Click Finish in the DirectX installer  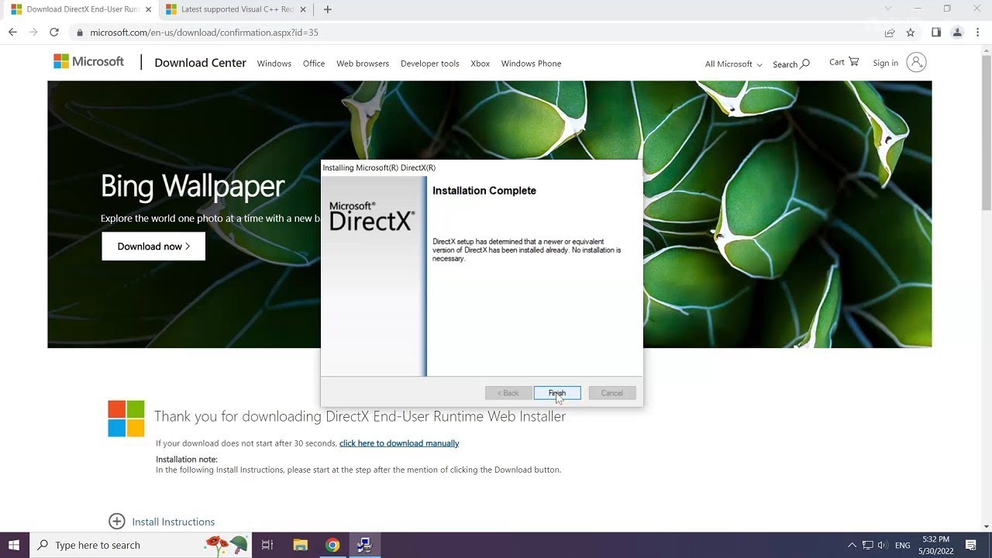tap(556, 393)
